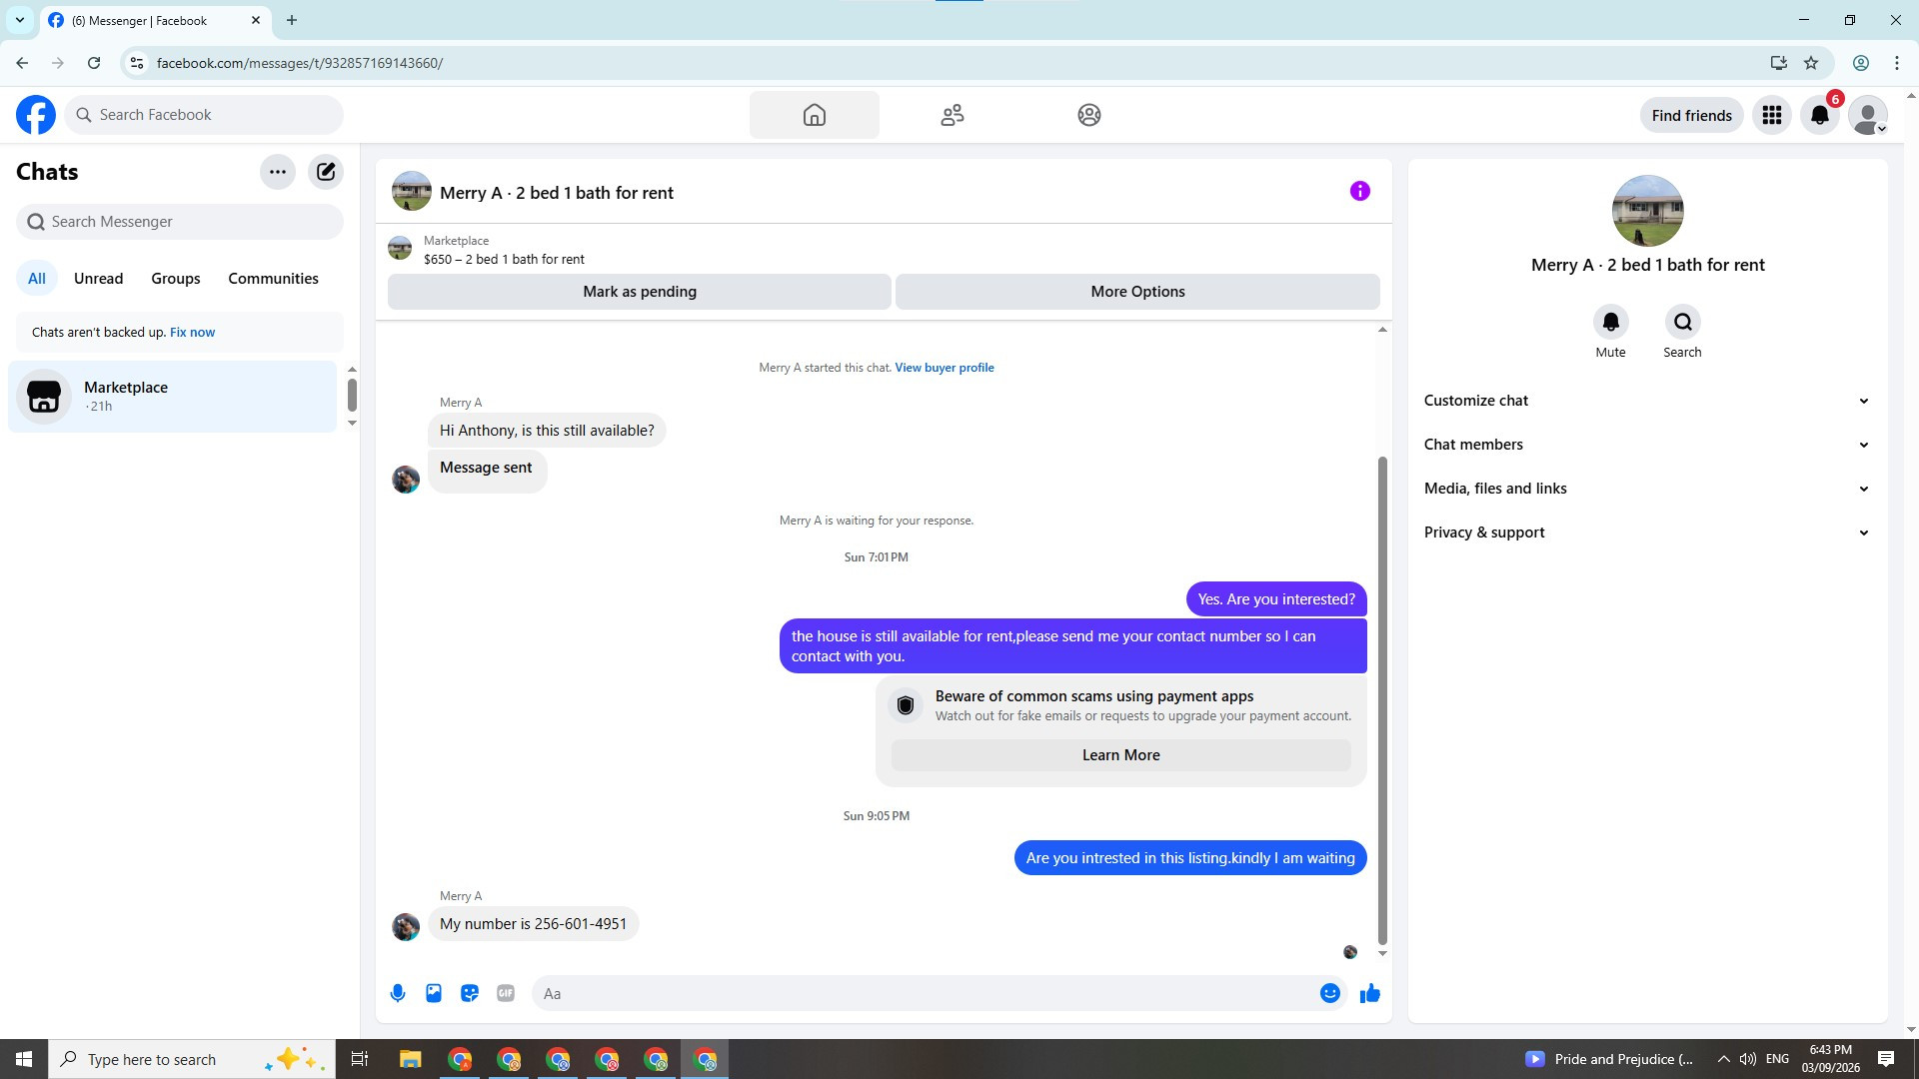This screenshot has height=1079, width=1919.
Task: Open Facebook menu grid icon
Action: [1771, 116]
